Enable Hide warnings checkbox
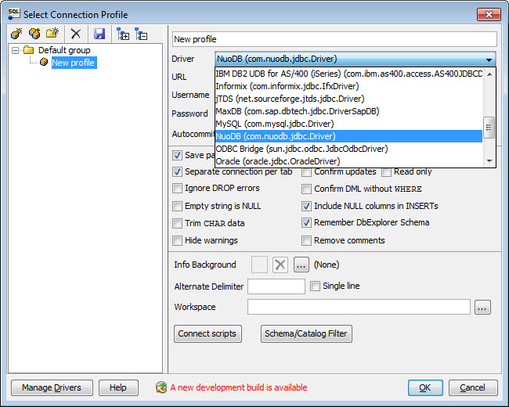 177,240
